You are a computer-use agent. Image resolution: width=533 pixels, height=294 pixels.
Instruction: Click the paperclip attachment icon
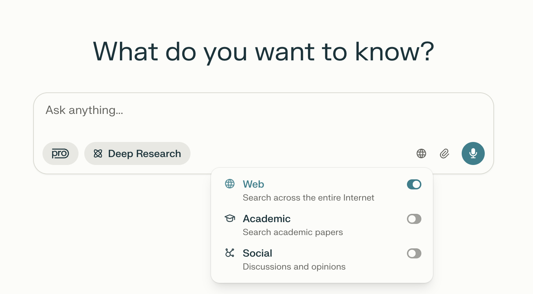[444, 153]
